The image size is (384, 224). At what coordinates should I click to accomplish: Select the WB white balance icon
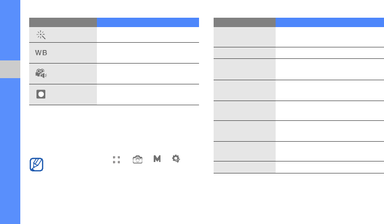41,53
